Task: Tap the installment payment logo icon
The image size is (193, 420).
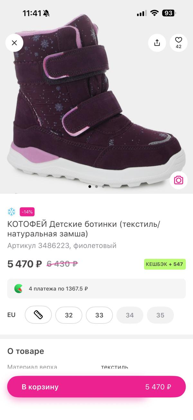Action: click(18, 289)
